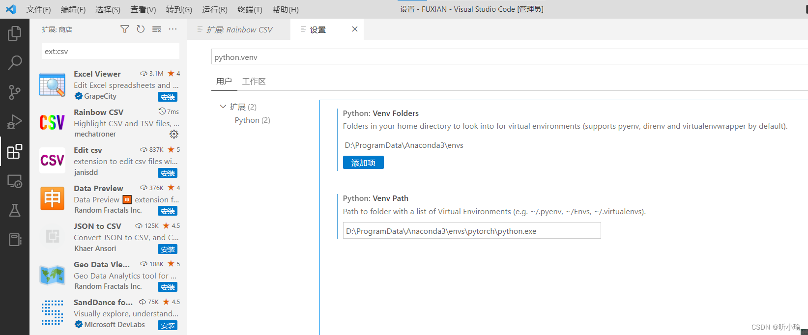Install the Data Preview extension

pyautogui.click(x=168, y=211)
